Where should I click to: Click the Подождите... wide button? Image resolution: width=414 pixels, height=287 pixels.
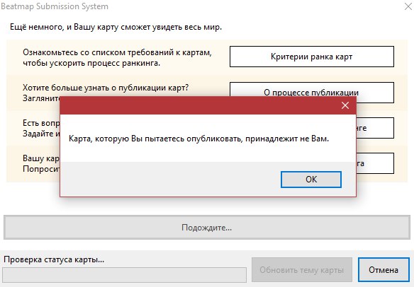click(207, 227)
